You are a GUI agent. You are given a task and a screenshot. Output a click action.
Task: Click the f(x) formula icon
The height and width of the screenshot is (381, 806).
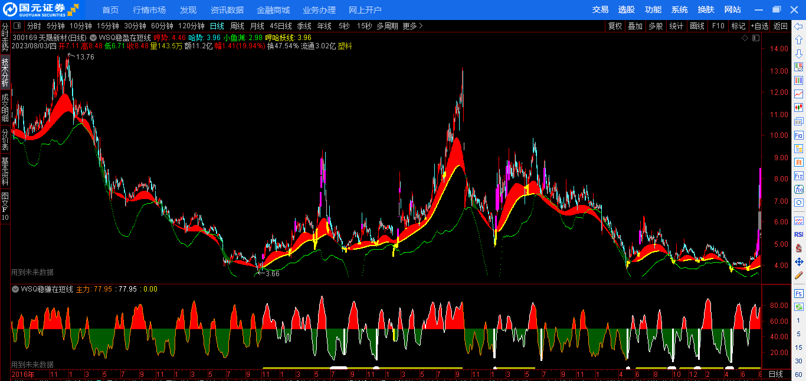pyautogui.click(x=799, y=189)
